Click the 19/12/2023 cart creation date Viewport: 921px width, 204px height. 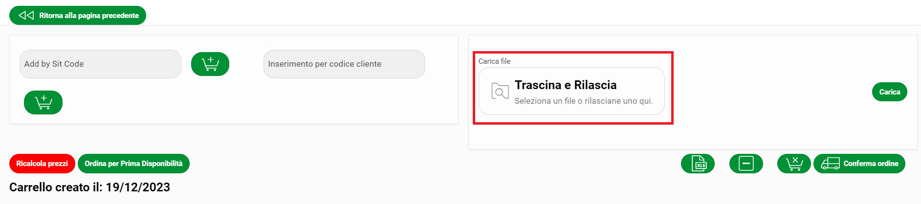point(138,187)
